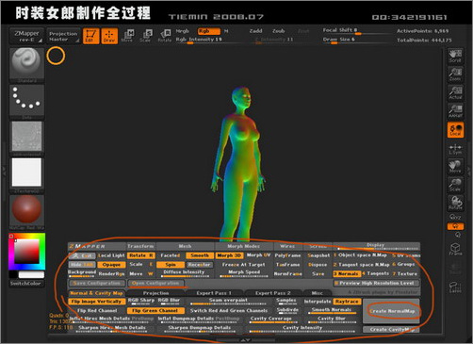Toggle the Zadd button
Viewport: 473px width, 344px height.
click(255, 31)
